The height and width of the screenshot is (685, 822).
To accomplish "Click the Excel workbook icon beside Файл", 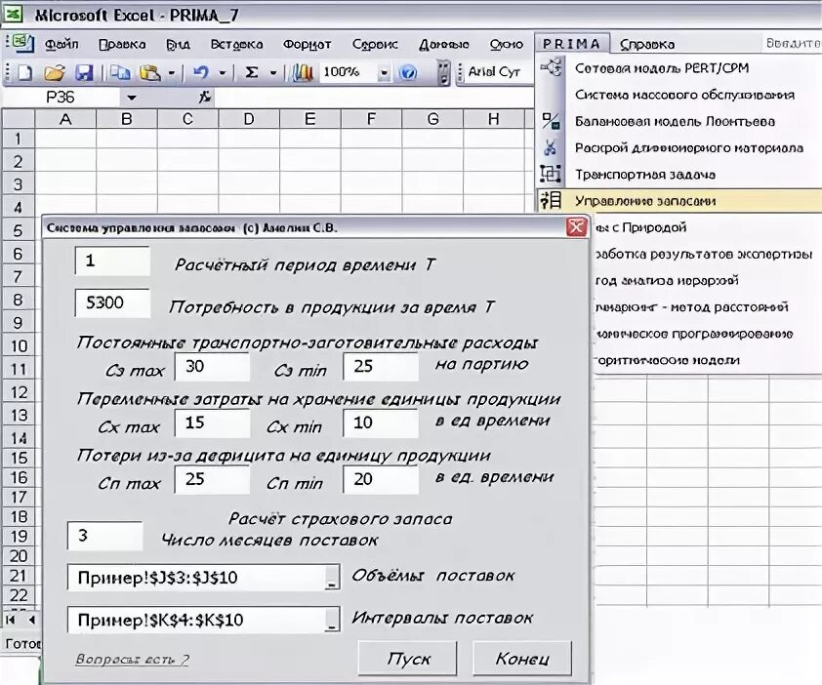I will [x=21, y=44].
